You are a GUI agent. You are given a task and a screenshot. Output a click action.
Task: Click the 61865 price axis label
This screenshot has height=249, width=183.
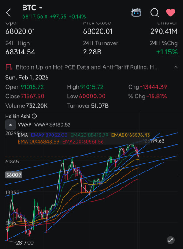12,162
